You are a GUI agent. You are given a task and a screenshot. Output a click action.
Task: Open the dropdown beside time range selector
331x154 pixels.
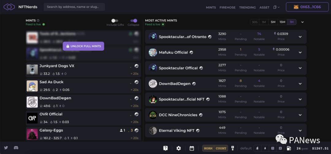coord(302,22)
